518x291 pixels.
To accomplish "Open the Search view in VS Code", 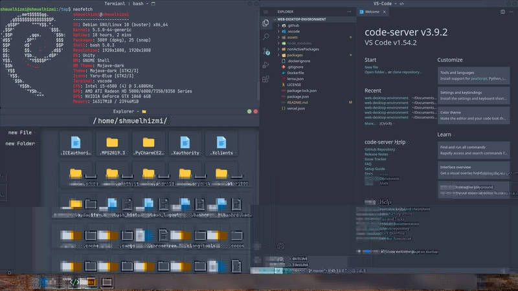I will (265, 37).
